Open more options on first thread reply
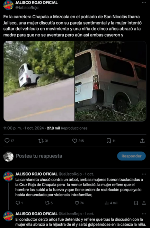This screenshot has width=150, height=228. (x=144, y=174)
